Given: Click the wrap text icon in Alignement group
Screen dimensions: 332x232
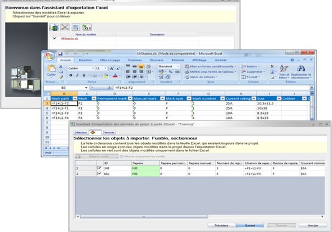Looking at the screenshot, I should [148, 66].
